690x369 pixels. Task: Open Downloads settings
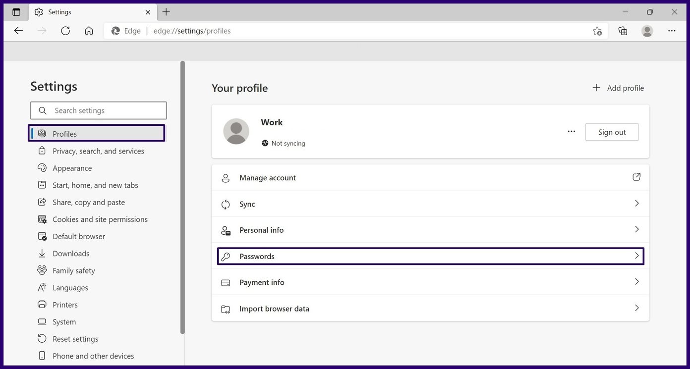pyautogui.click(x=71, y=254)
